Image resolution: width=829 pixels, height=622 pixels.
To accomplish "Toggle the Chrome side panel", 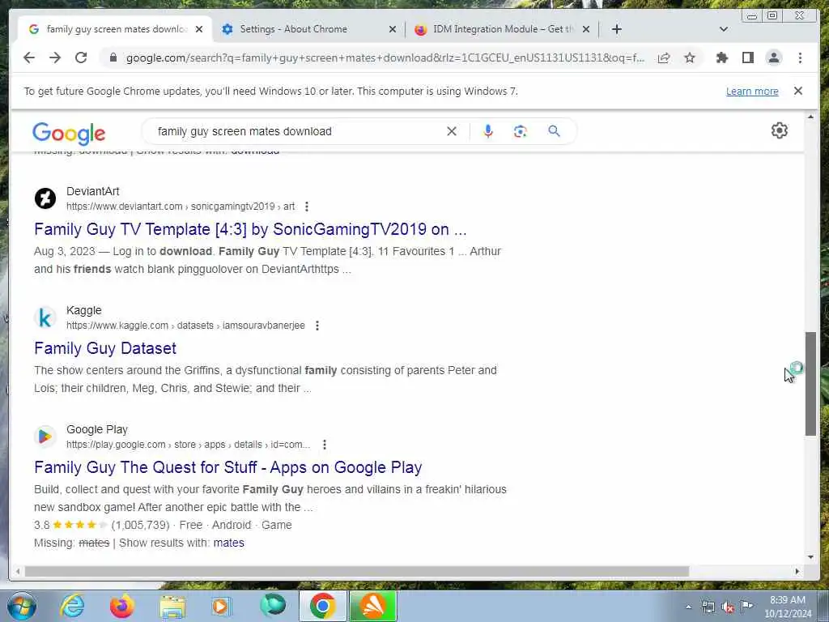I will click(x=747, y=58).
